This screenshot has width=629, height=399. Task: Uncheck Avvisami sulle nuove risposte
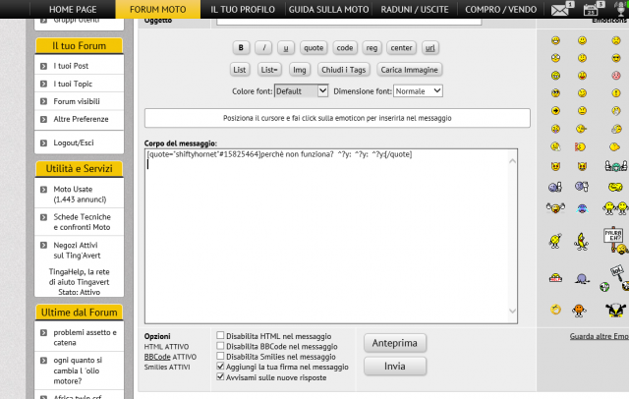click(x=221, y=376)
